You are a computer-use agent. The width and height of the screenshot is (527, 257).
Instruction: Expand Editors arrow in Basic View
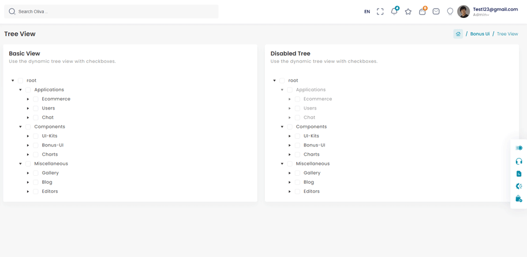pyautogui.click(x=28, y=191)
